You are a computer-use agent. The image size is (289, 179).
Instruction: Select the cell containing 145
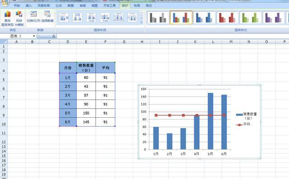tap(86, 122)
